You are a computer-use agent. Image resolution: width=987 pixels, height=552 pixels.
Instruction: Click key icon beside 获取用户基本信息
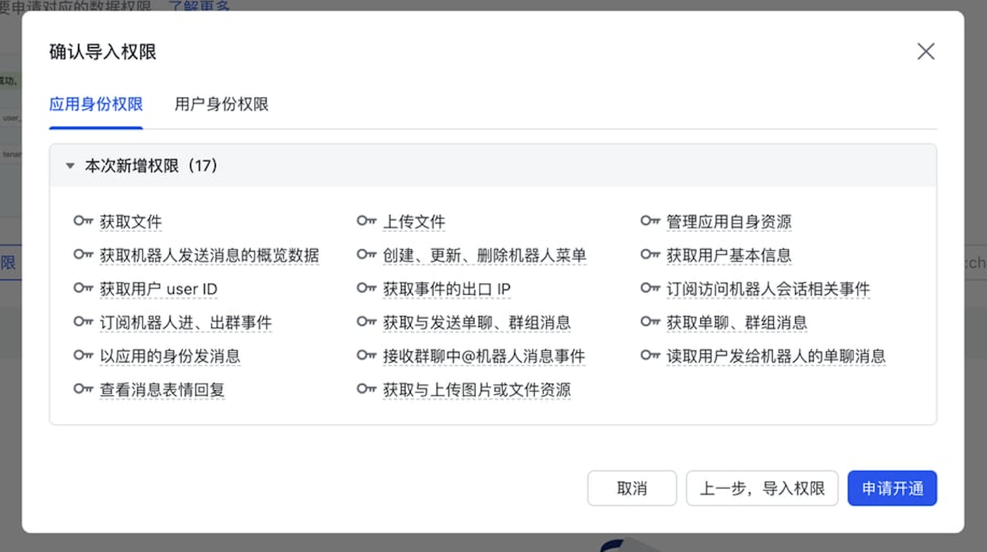(x=650, y=254)
